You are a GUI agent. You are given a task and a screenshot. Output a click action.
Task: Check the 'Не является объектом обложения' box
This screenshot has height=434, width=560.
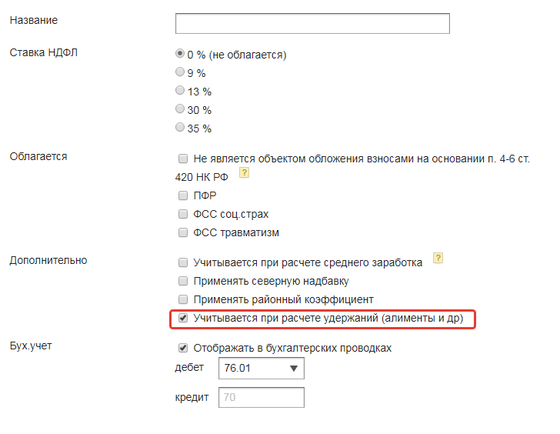pyautogui.click(x=183, y=159)
